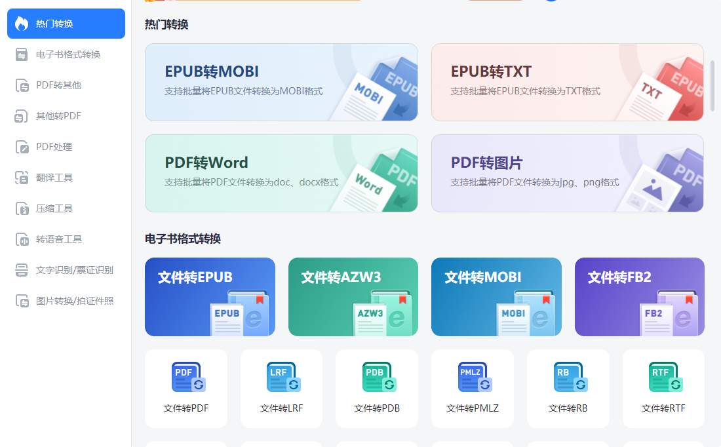The image size is (721, 447).
Task: Click the blue PDF conversion icon
Action: pos(188,377)
